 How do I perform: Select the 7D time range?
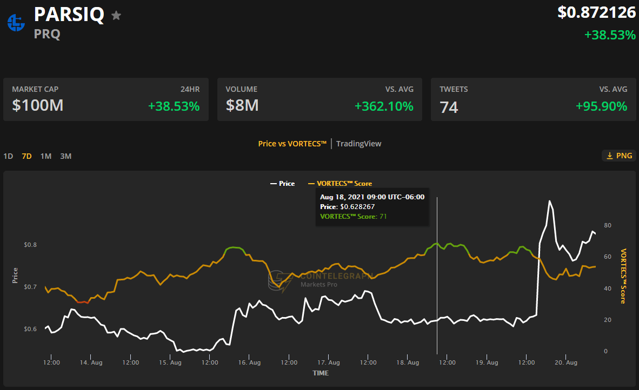(x=26, y=156)
